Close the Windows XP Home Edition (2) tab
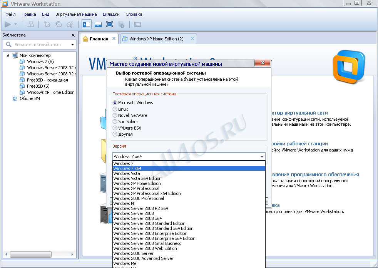The width and height of the screenshot is (378, 268). coord(192,38)
